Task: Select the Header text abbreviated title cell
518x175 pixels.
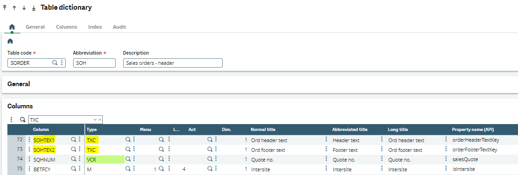Action: (x=346, y=140)
